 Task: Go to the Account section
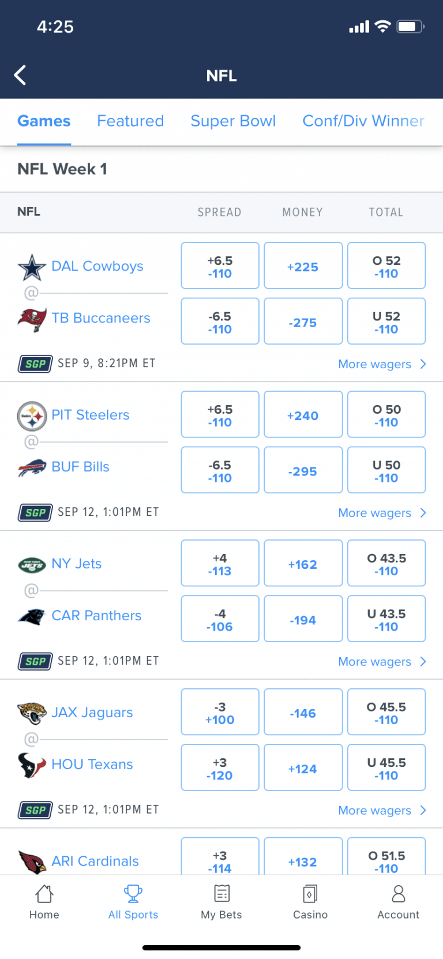point(398,903)
